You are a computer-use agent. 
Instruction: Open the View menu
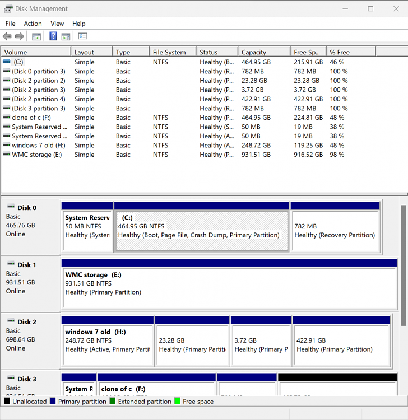(x=57, y=24)
